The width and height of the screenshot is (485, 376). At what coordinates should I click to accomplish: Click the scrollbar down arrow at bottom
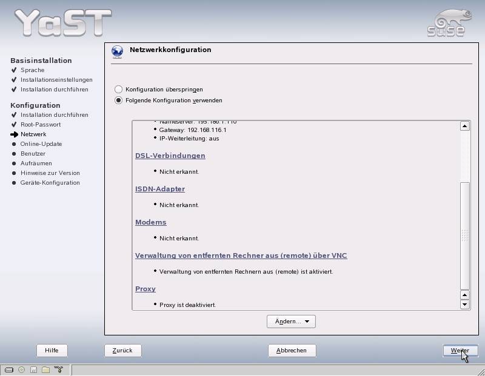[x=464, y=305]
